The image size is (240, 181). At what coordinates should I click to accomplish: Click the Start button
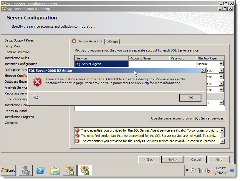coord(8,170)
